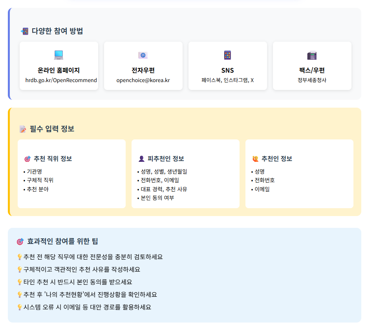
Task: Select the SNS card title
Action: point(228,70)
